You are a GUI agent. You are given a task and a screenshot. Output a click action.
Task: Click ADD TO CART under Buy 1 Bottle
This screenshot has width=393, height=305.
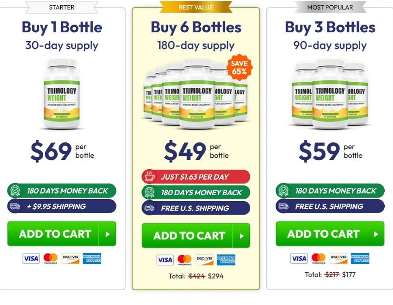tap(61, 234)
